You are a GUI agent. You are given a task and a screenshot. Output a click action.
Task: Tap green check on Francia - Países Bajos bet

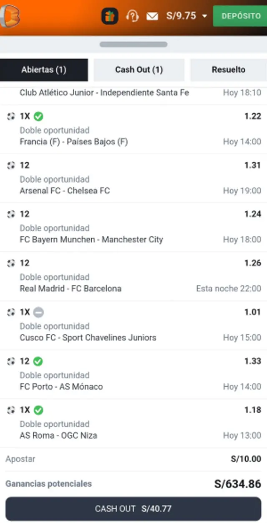38,116
